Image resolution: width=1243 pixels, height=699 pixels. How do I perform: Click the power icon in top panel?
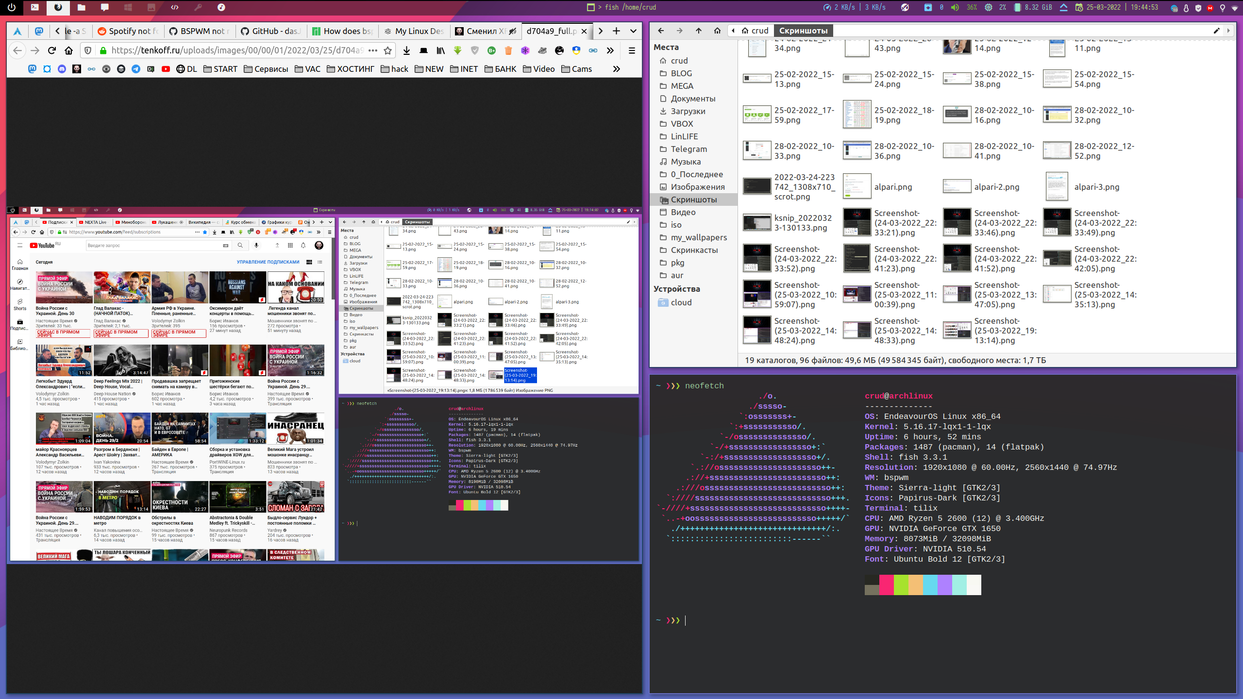point(12,7)
